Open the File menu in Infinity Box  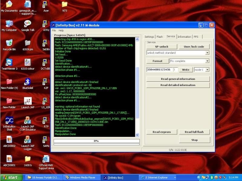coord(54,30)
